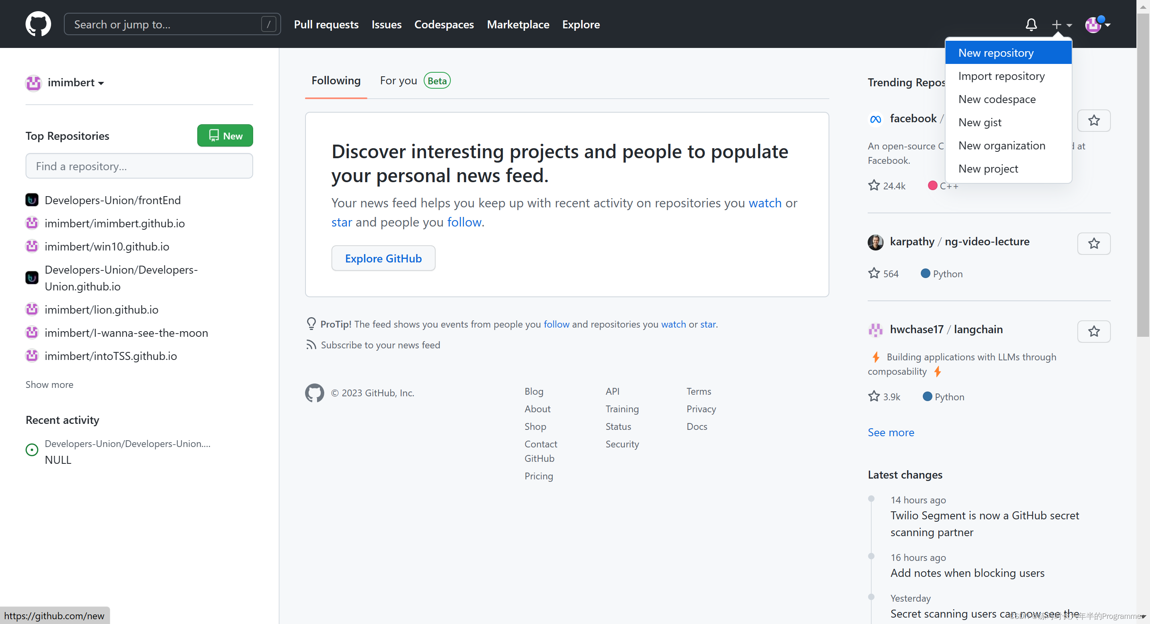Image resolution: width=1150 pixels, height=624 pixels.
Task: Click New organization option
Action: [x=1001, y=145]
